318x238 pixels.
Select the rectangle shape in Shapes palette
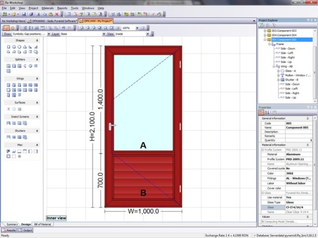pos(8,47)
